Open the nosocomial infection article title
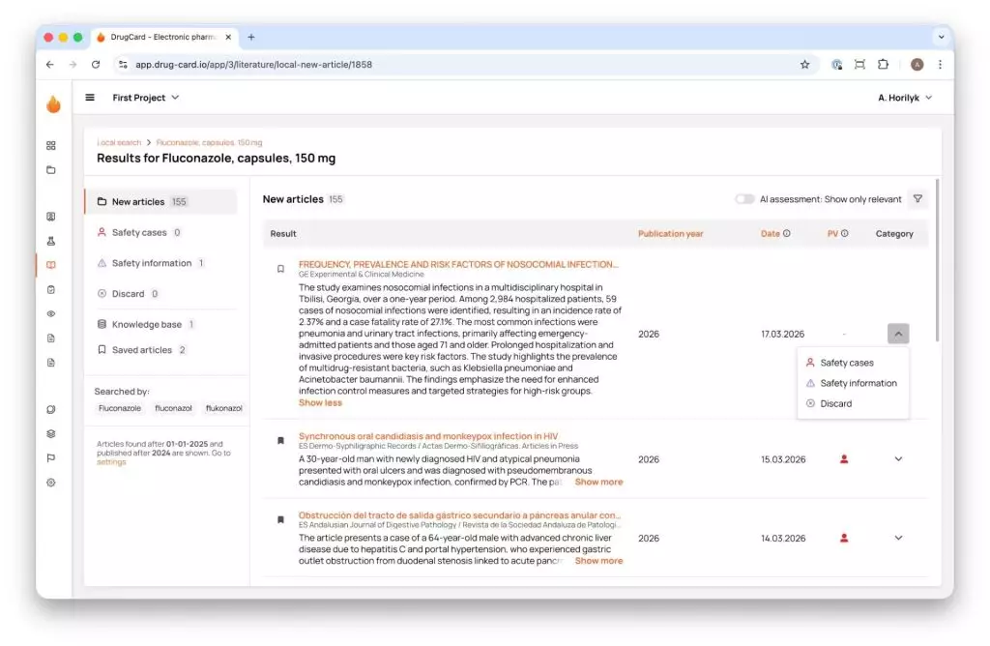Screen dimensions: 990x646 458,265
